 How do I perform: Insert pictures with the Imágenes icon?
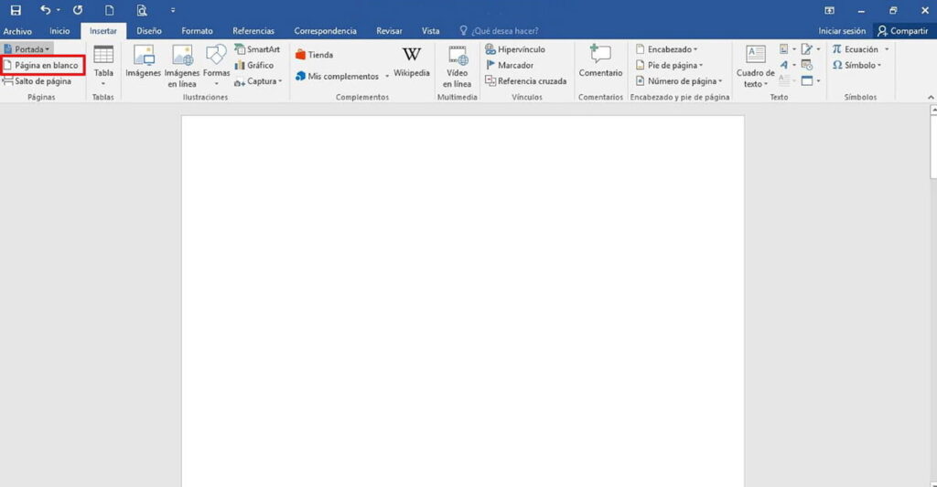point(144,63)
